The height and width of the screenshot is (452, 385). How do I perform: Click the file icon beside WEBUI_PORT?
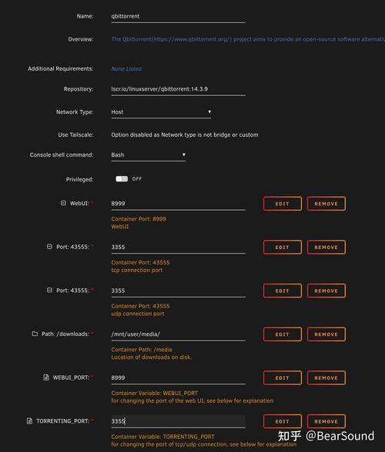click(x=46, y=377)
